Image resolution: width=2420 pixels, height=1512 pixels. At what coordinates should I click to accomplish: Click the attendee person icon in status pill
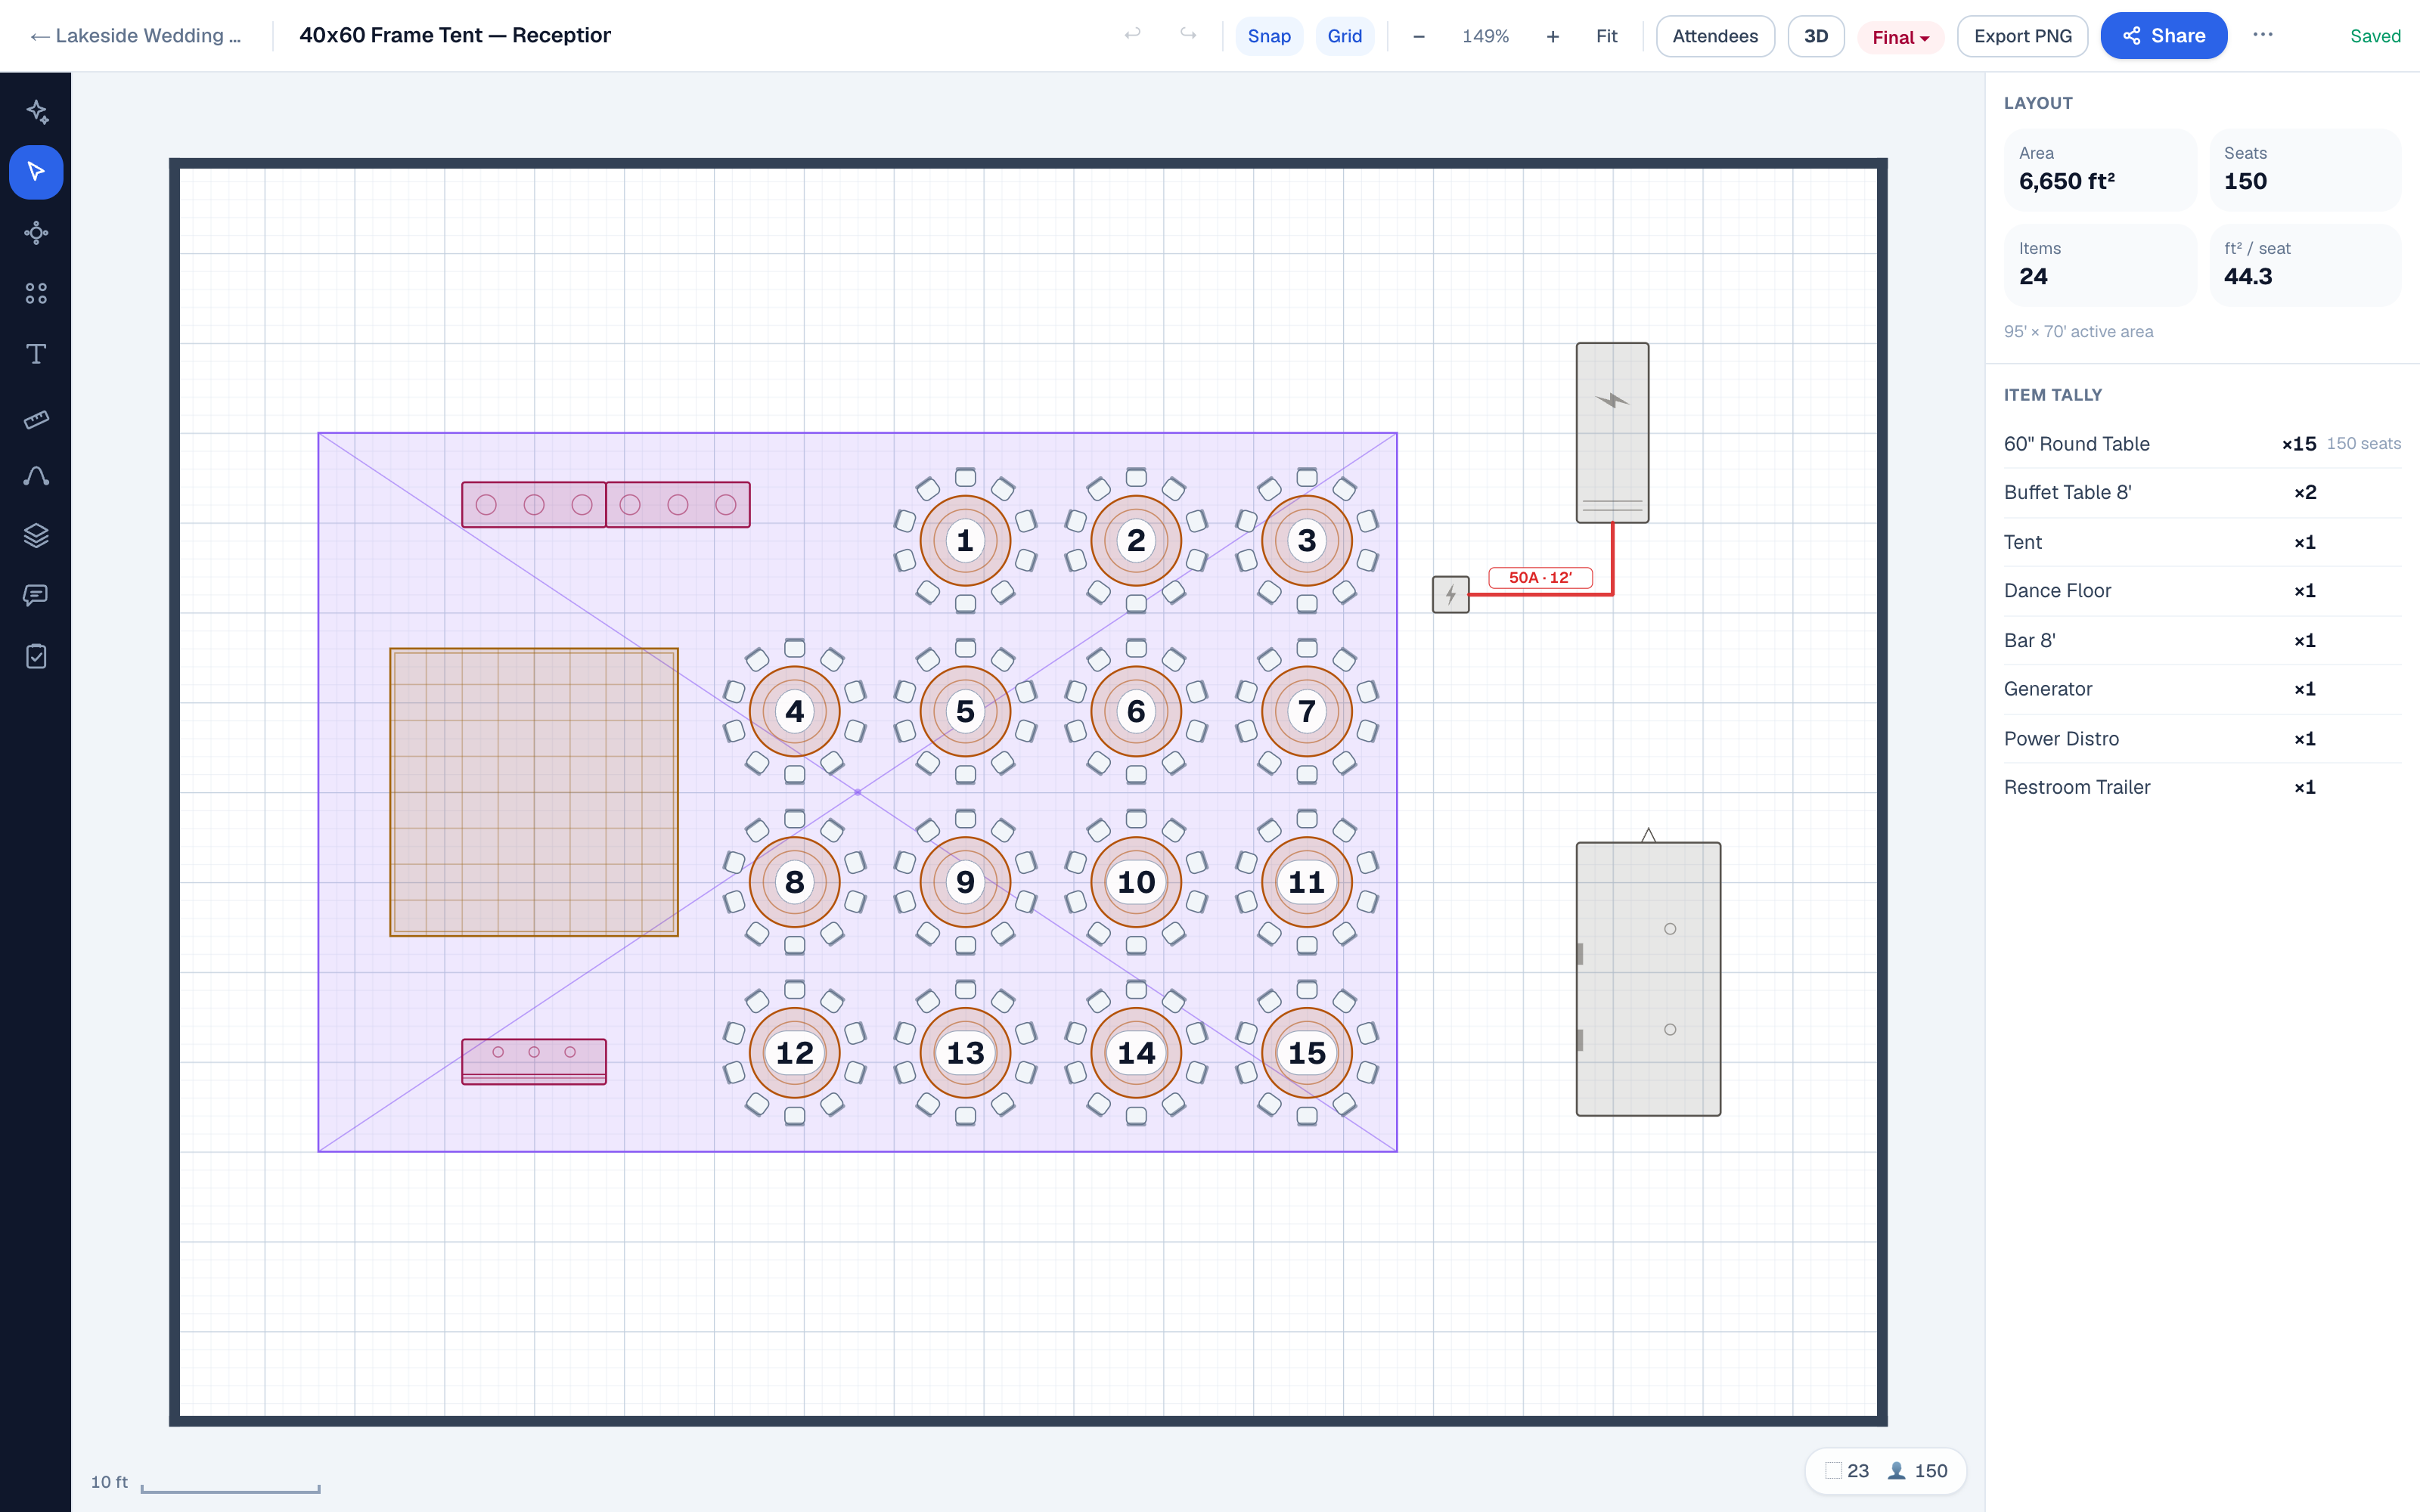[x=1896, y=1471]
